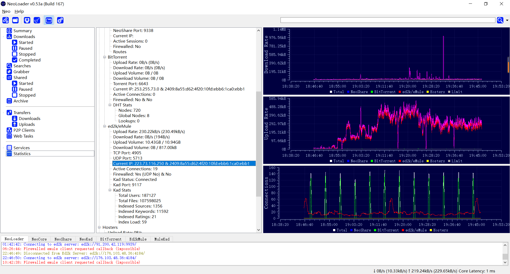
Task: Open settings with the gears icon
Action: click(x=60, y=20)
